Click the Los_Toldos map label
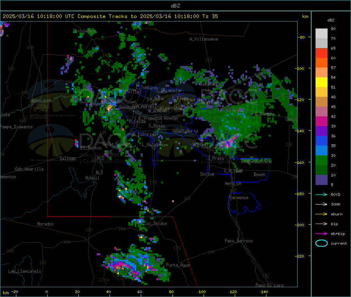Viewport: 351px width, 297px height. click(x=155, y=224)
